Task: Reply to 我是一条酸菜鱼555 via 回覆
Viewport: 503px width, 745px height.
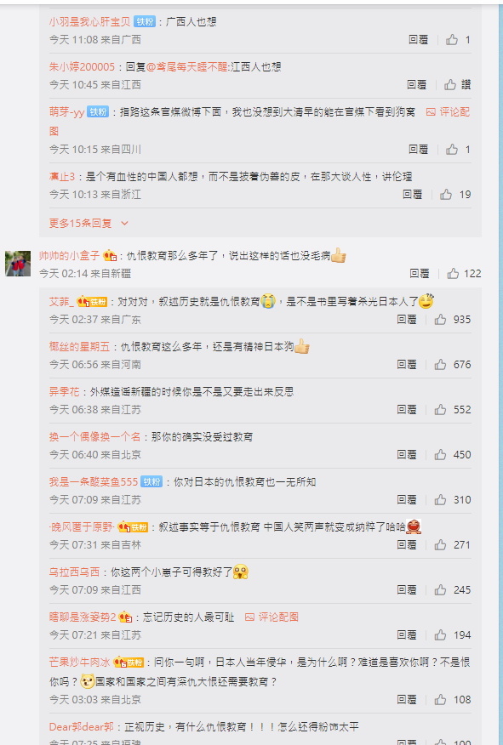Action: 407,500
